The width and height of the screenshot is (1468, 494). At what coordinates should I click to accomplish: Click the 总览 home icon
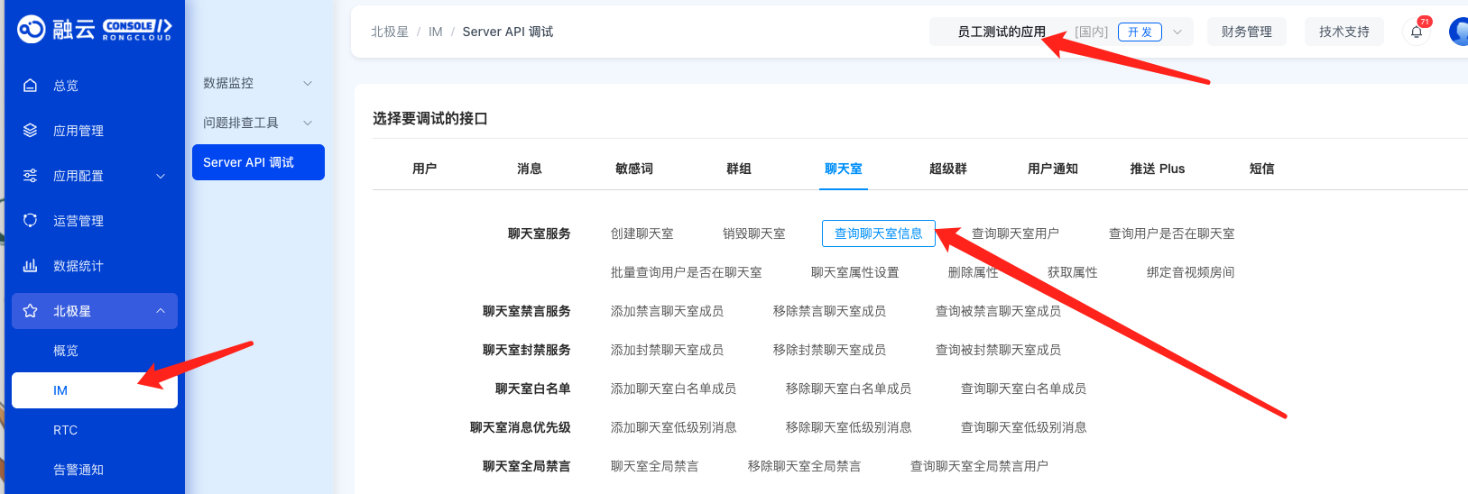[30, 86]
